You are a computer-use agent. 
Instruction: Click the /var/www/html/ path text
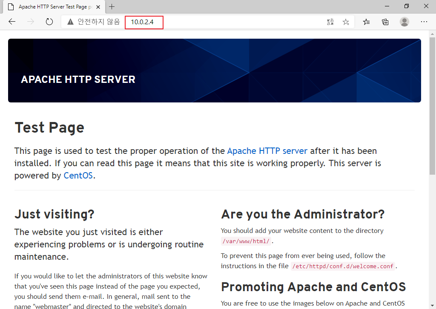[246, 241]
